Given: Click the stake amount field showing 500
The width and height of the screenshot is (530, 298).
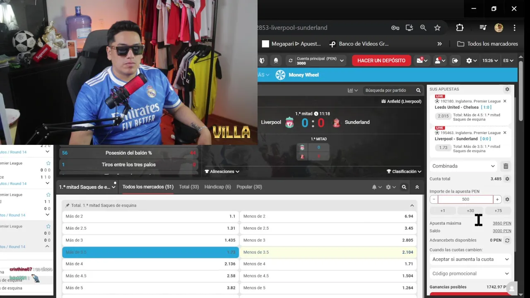Looking at the screenshot, I should [465, 199].
